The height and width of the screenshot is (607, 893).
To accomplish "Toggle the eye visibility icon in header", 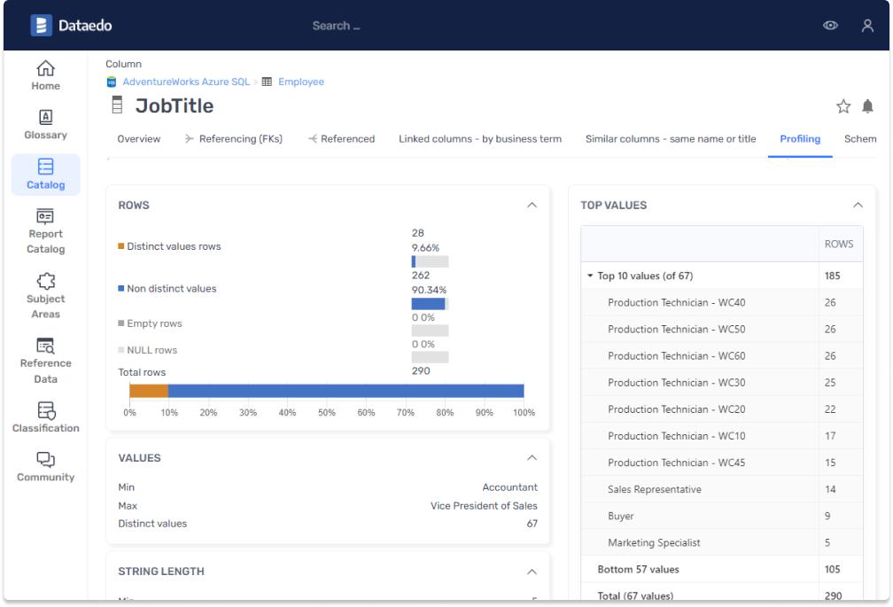I will click(x=830, y=26).
